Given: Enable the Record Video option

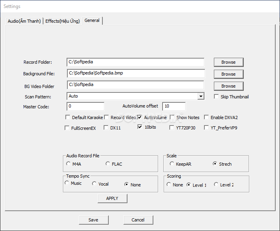Looking at the screenshot, I should pos(106,117).
